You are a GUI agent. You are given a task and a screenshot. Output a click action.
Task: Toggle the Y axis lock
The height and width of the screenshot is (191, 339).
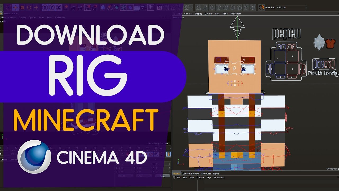pyautogui.click(x=52, y=7)
